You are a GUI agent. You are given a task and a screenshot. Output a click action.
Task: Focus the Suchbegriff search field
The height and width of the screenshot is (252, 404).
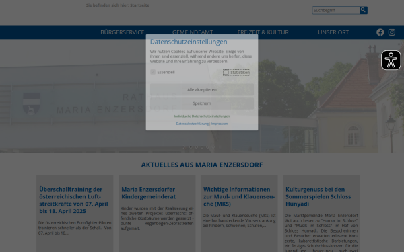point(336,10)
